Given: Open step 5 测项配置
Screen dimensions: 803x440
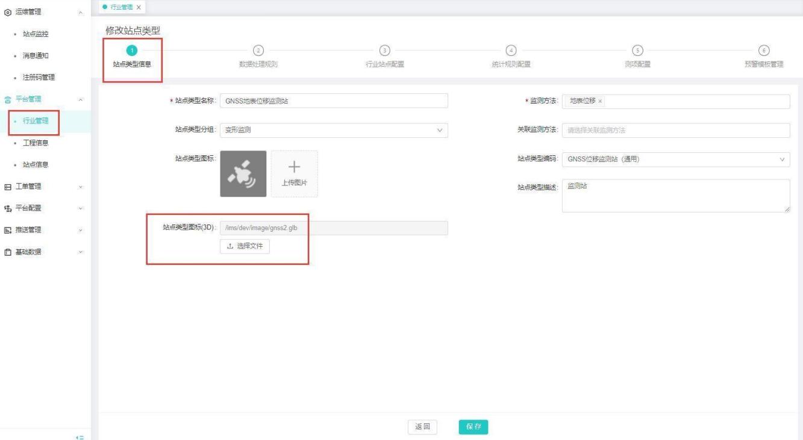Looking at the screenshot, I should (637, 51).
